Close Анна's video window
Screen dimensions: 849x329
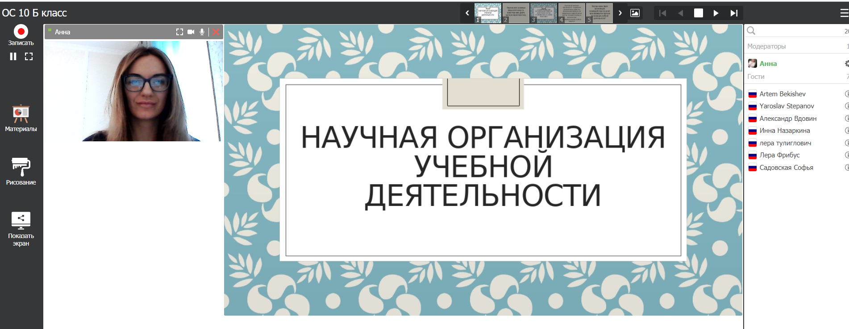tap(216, 32)
